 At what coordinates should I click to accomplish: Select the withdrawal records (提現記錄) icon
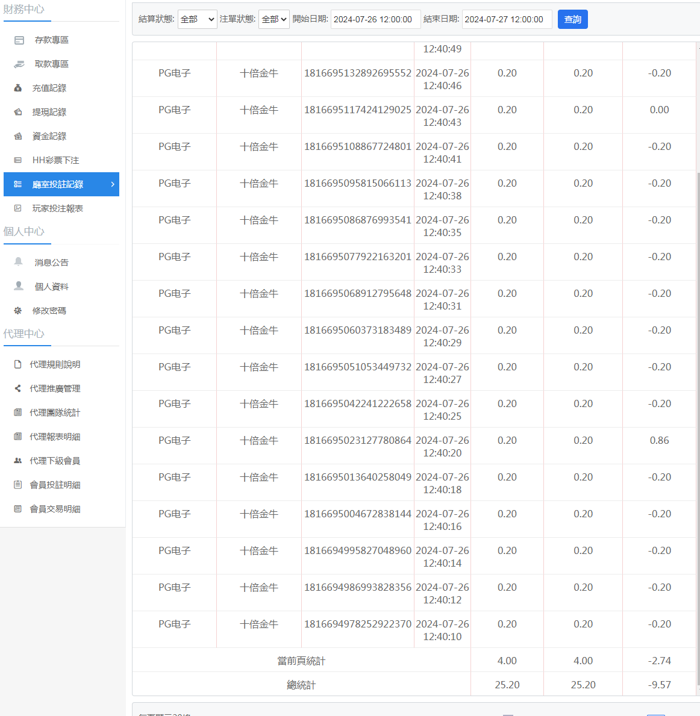click(18, 112)
